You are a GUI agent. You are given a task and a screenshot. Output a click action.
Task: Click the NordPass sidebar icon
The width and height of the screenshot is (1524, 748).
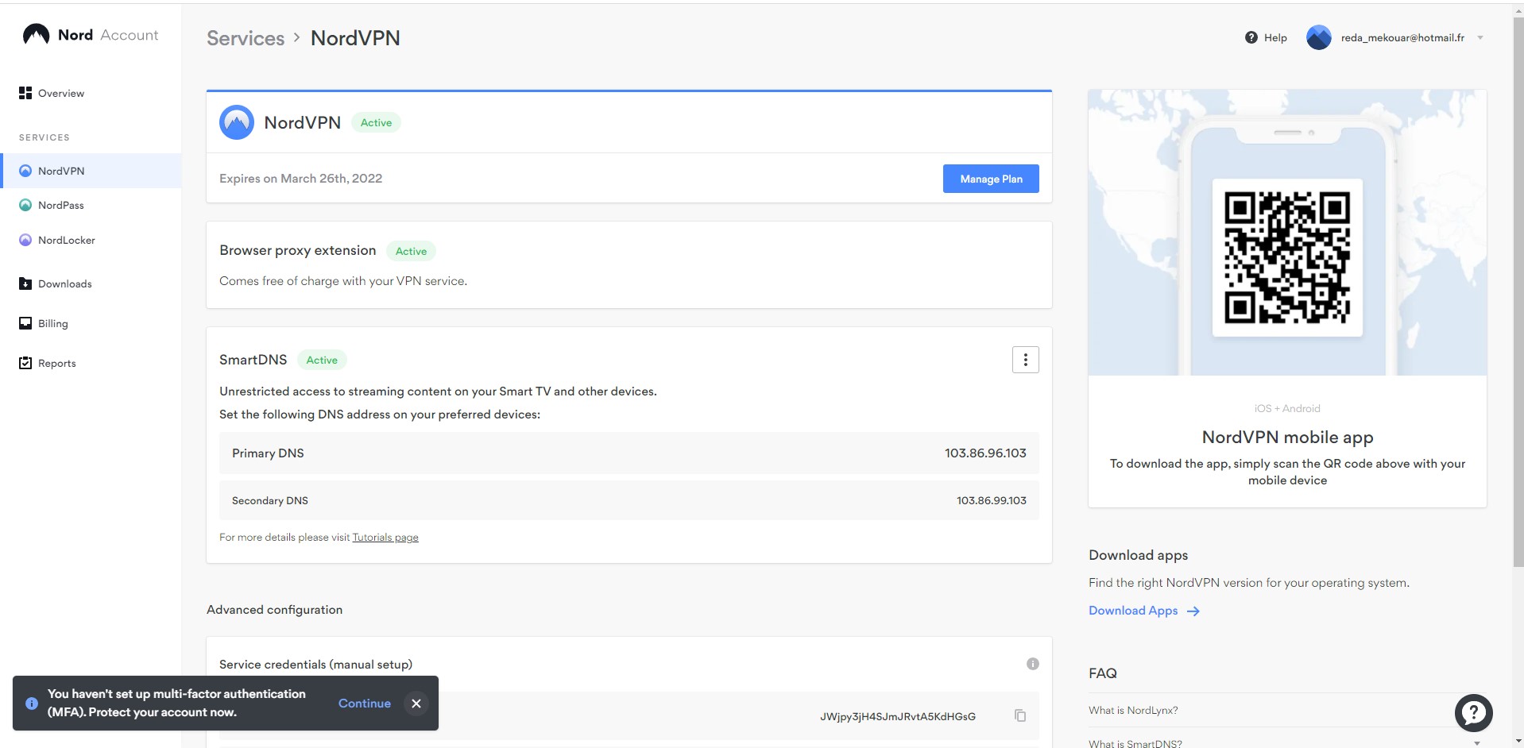click(25, 205)
